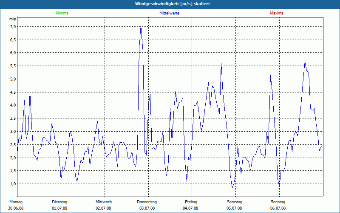Click the 4,0 y-axis value
340x213 pixels.
13,105
